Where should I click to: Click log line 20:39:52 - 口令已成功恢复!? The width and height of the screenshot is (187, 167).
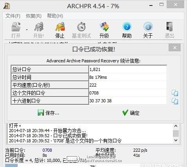pos(48,136)
